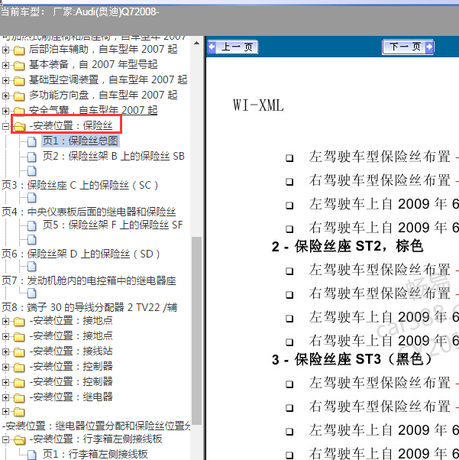Screen dimensions: 459x460
Task: Open 页1：保险丝总图 tree item
Action: (x=80, y=141)
